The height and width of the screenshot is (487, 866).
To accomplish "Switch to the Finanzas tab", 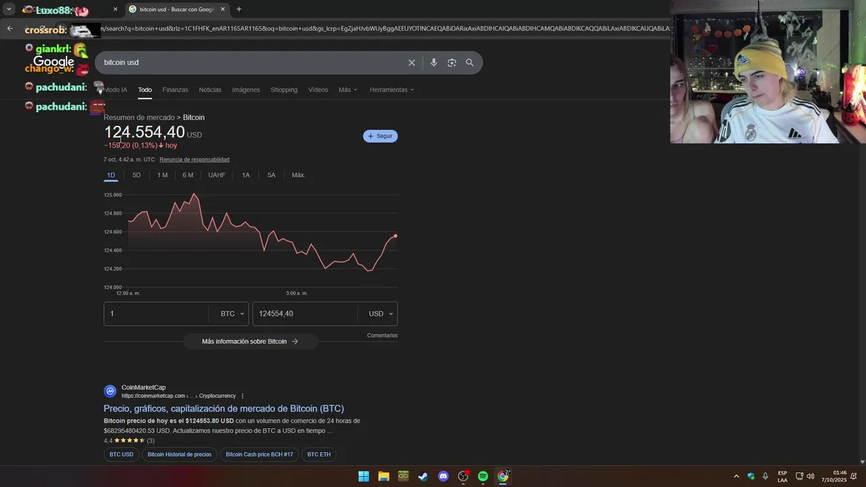I will pyautogui.click(x=175, y=90).
